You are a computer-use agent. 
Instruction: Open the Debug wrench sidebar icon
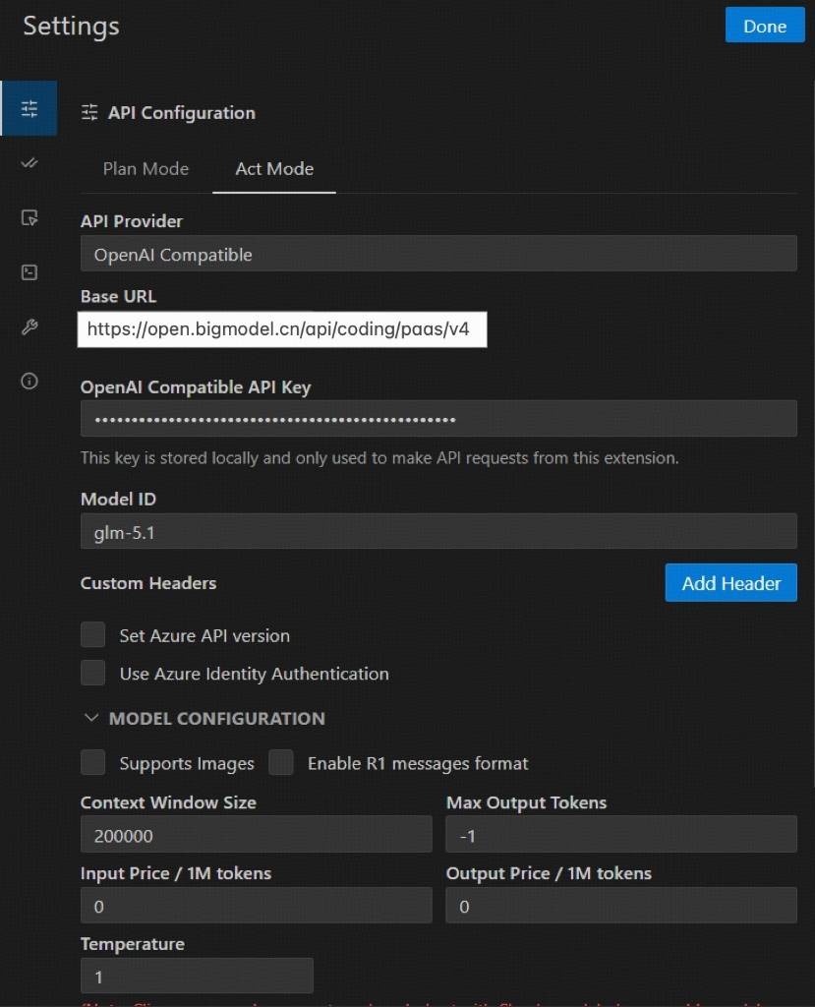coord(29,327)
